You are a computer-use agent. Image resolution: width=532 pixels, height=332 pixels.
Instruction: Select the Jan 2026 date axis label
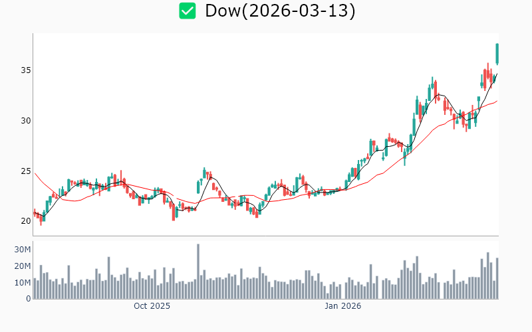pos(342,306)
